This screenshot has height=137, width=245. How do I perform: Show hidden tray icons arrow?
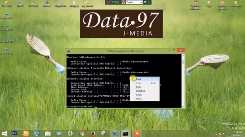pos(211,134)
